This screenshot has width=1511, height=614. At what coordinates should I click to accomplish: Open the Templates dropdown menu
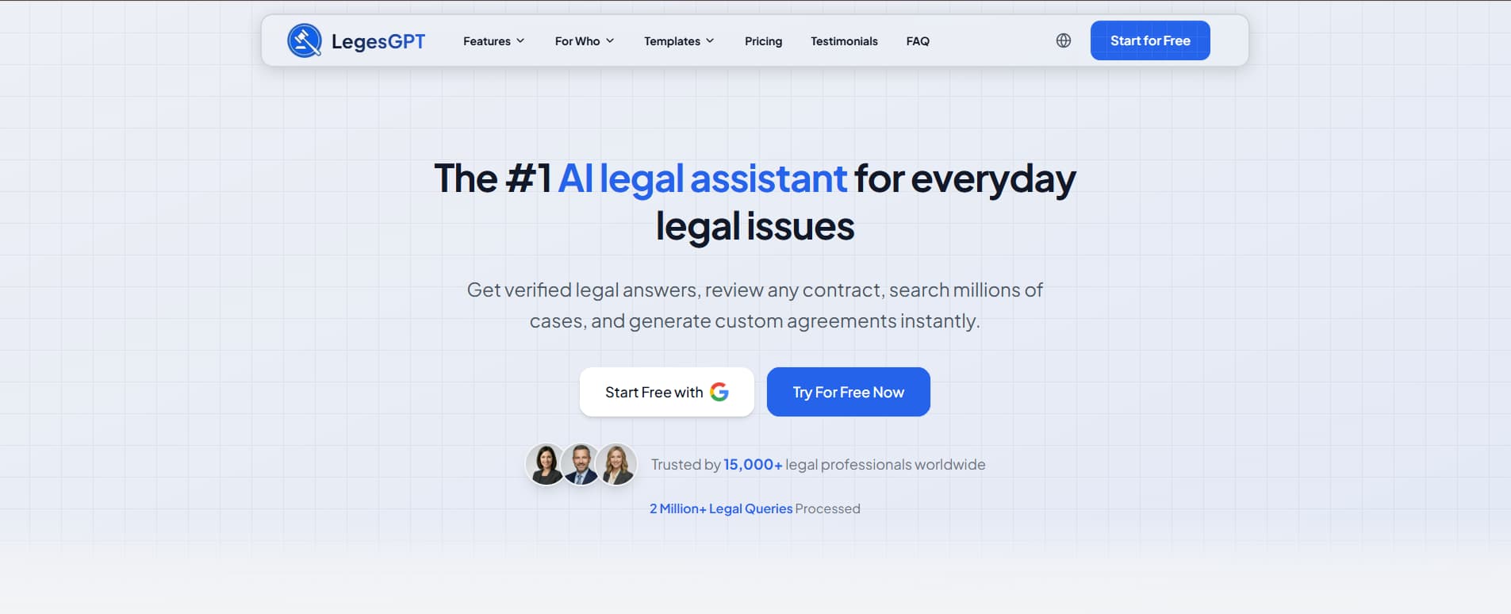(679, 40)
